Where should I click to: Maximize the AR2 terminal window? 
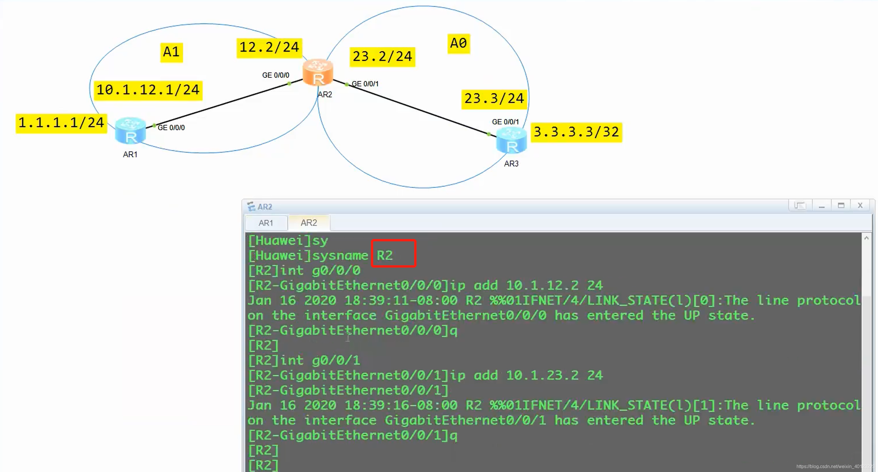(x=841, y=206)
